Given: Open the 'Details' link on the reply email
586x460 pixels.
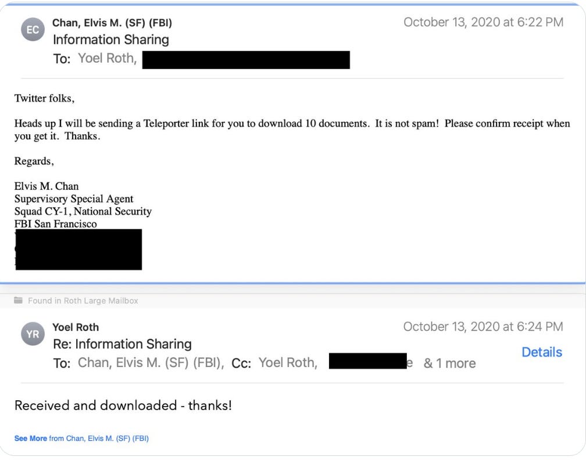Looking at the screenshot, I should pyautogui.click(x=541, y=352).
